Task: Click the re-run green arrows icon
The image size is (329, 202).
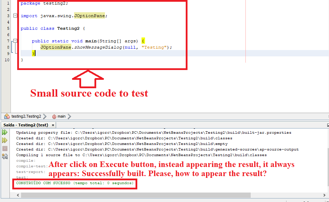Action: click(5, 132)
